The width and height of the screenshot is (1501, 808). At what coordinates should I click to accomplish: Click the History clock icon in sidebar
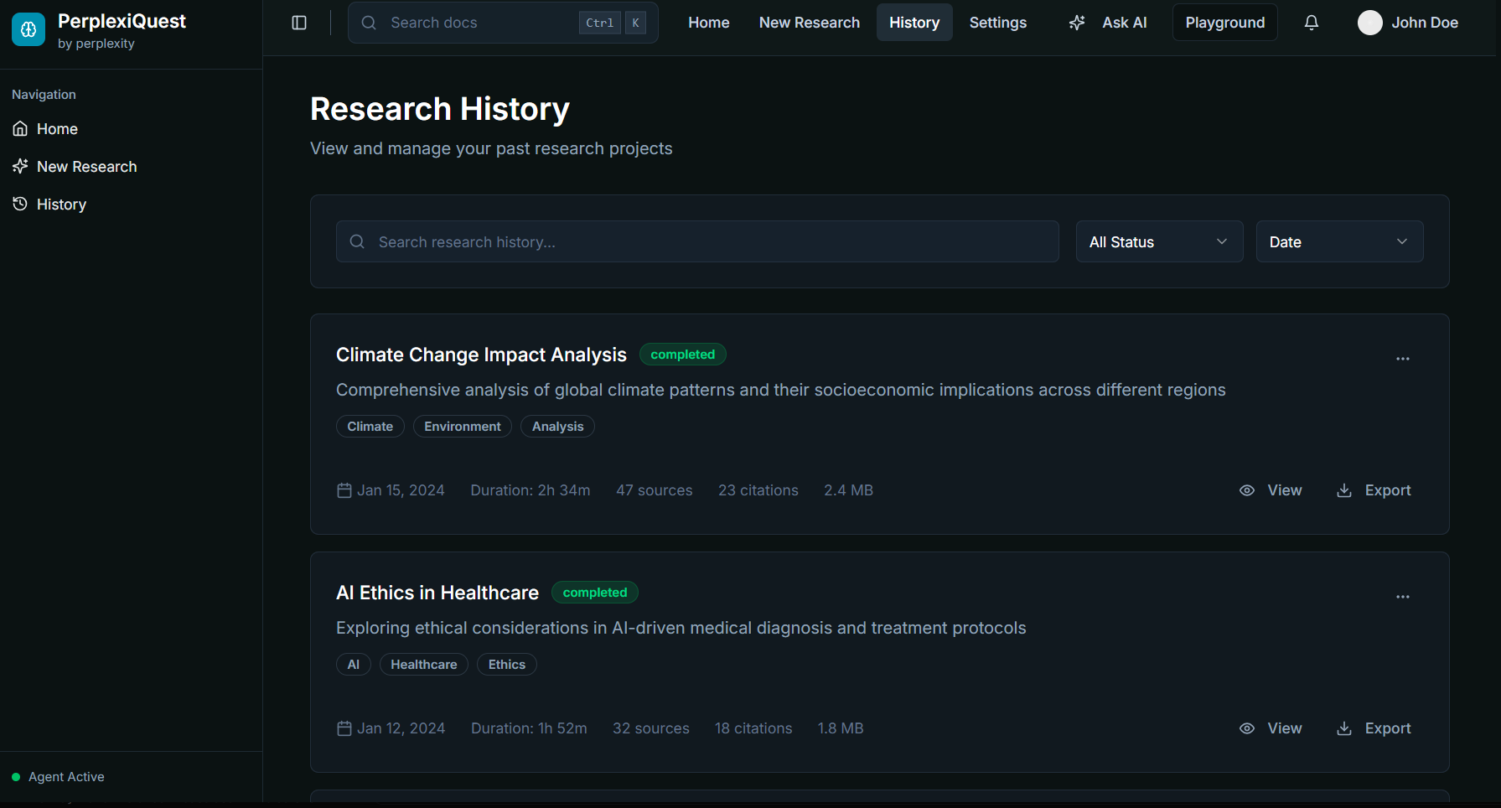(x=20, y=205)
